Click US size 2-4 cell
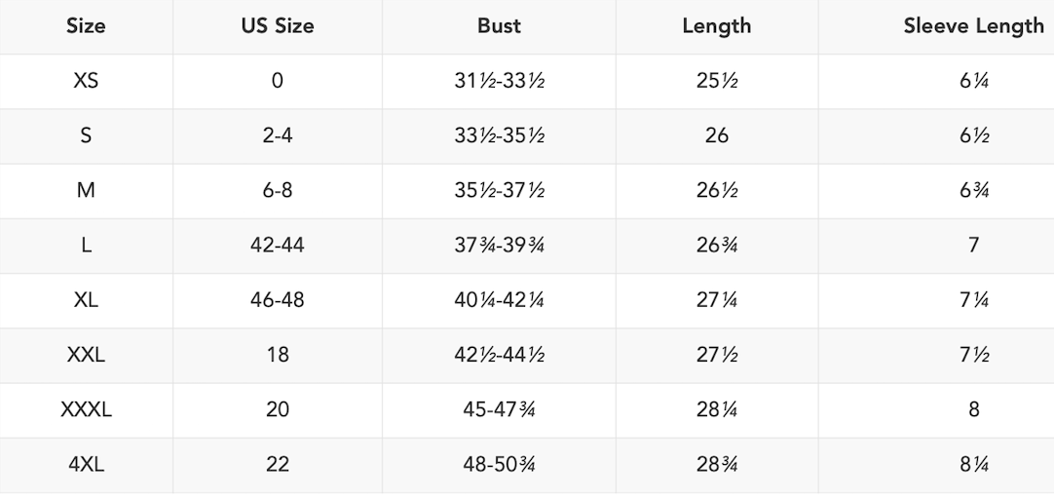1054x499 pixels. coord(278,135)
